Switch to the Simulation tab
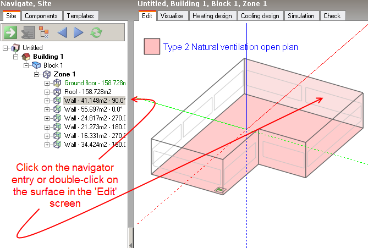The height and width of the screenshot is (248, 368). pyautogui.click(x=301, y=16)
